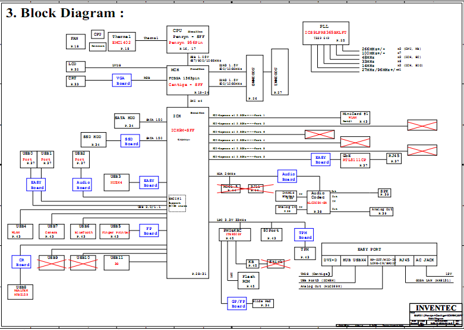Select the USB3 HUBX4 block

[x=116, y=182]
